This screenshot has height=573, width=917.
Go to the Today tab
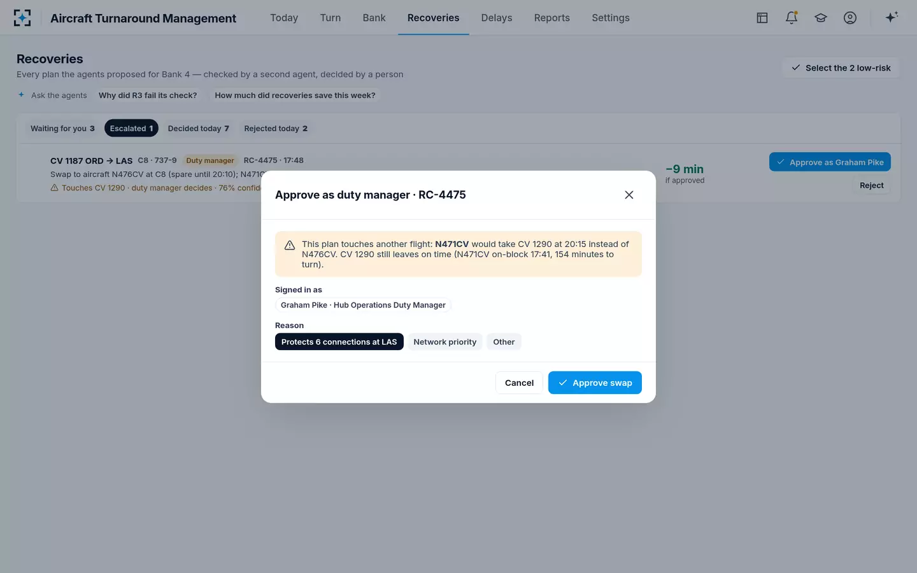(x=284, y=18)
